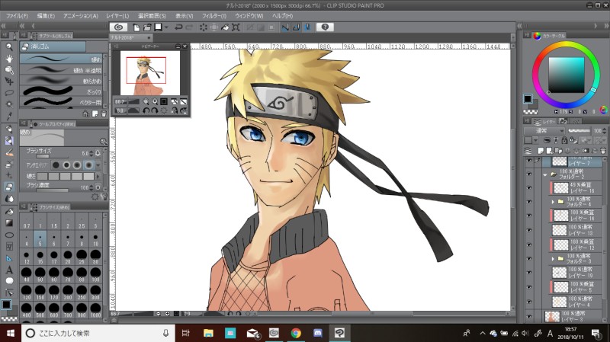
Task: Select the Lasso selection tool
Action: [9, 93]
